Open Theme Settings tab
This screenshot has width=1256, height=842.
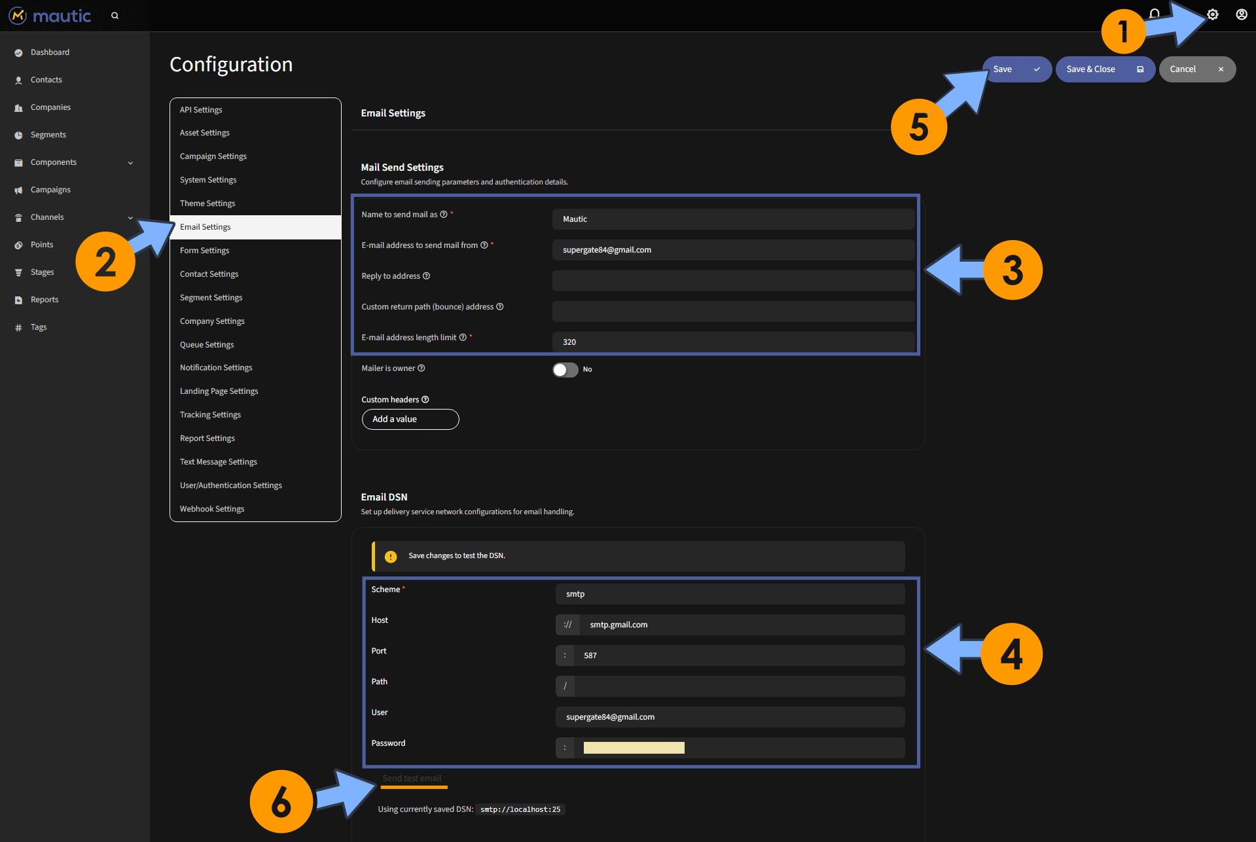pyautogui.click(x=255, y=203)
